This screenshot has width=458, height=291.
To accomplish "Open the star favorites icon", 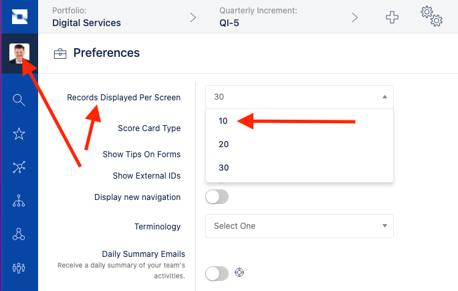I will [x=19, y=134].
